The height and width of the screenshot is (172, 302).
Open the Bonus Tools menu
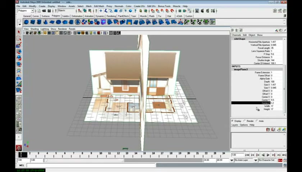pos(164,6)
